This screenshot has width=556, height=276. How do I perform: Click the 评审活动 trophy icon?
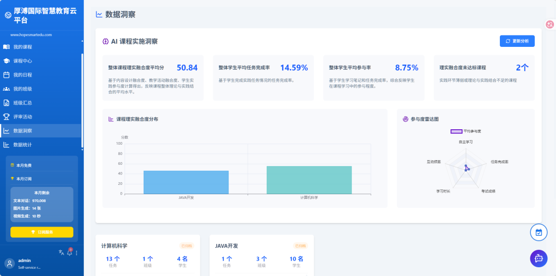click(6, 117)
